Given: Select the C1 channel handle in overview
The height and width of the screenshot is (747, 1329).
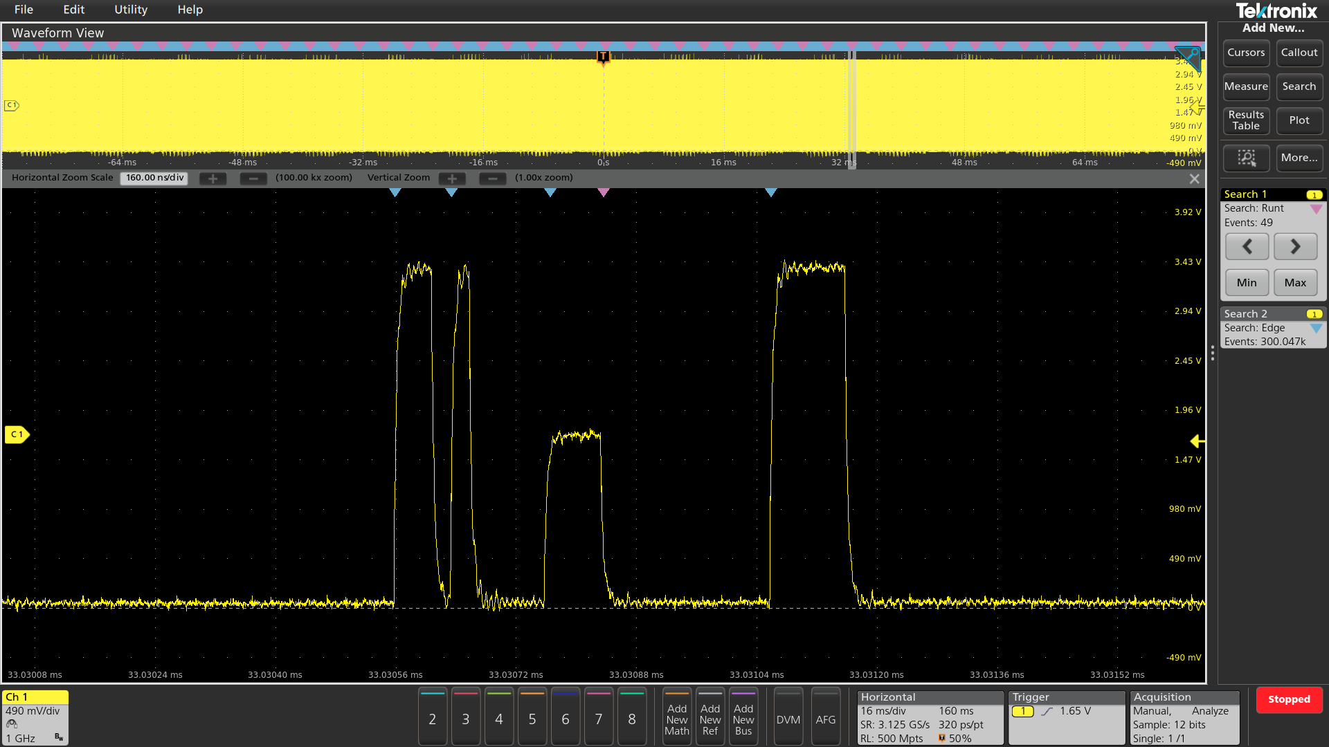Looking at the screenshot, I should point(12,105).
